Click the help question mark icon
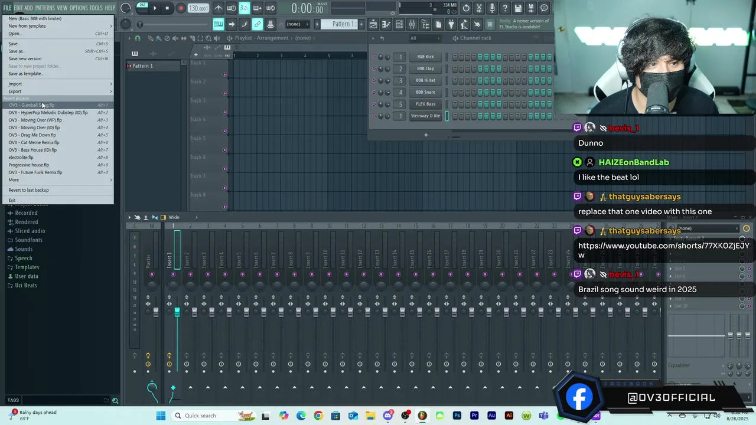Viewport: 756px width, 425px height. (x=505, y=8)
